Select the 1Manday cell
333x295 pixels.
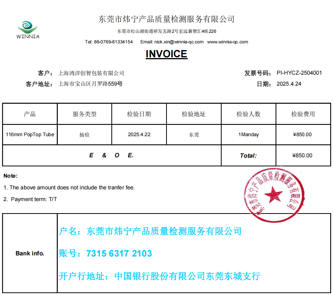pyautogui.click(x=248, y=135)
